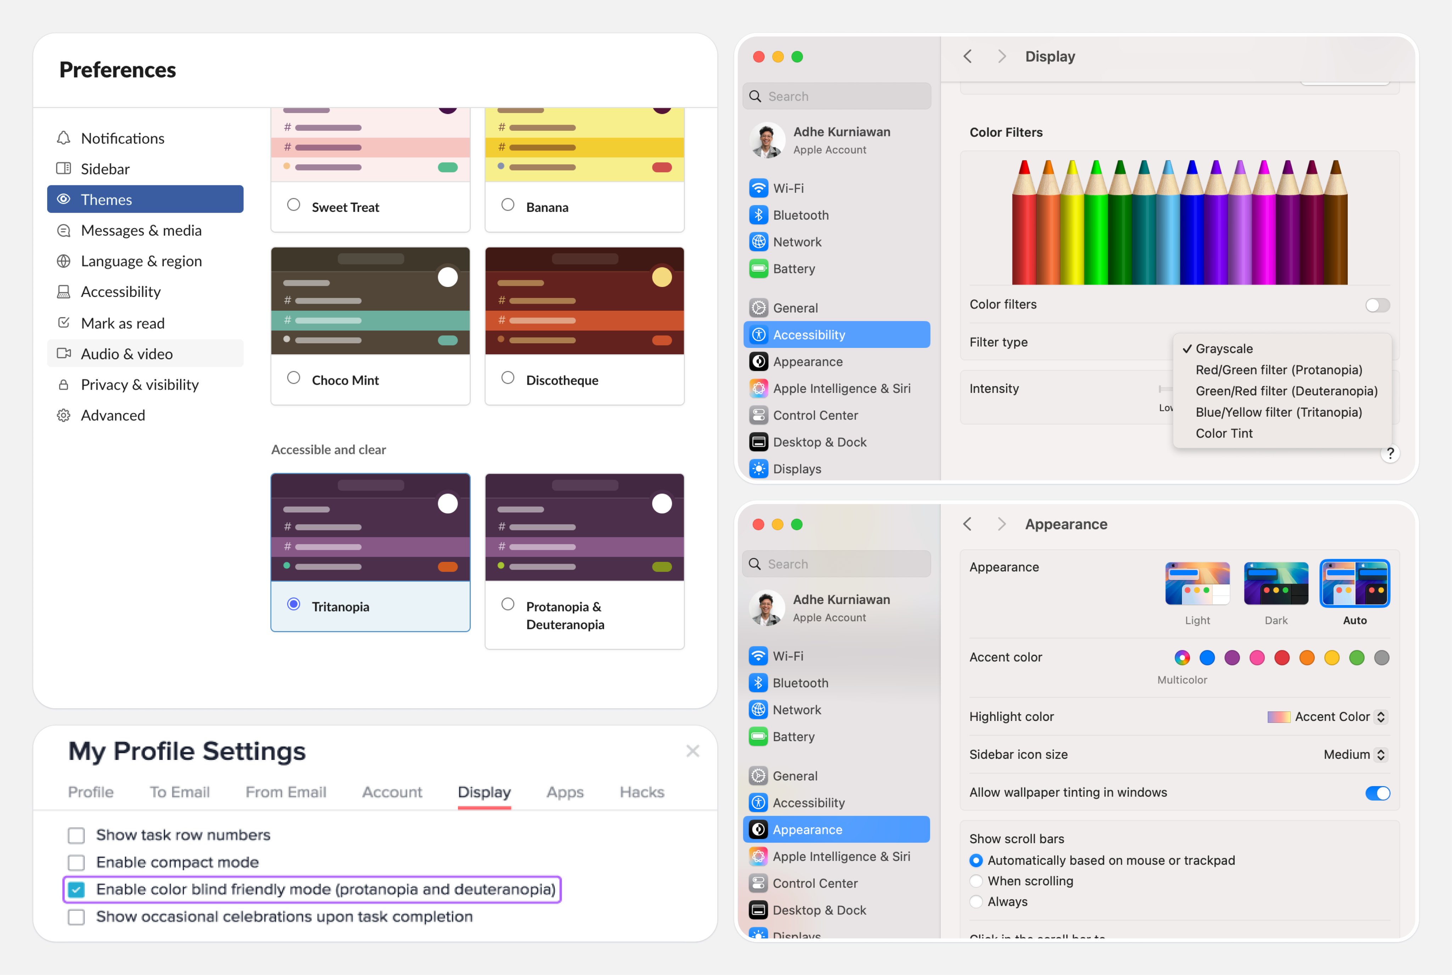Turn on the Color filters switch
This screenshot has height=975, width=1452.
(x=1377, y=305)
